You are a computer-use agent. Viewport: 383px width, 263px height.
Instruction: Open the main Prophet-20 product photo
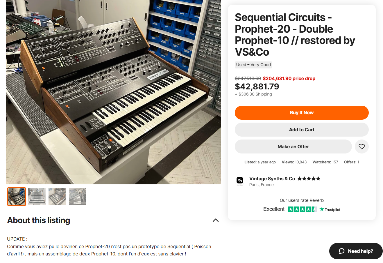point(113,92)
